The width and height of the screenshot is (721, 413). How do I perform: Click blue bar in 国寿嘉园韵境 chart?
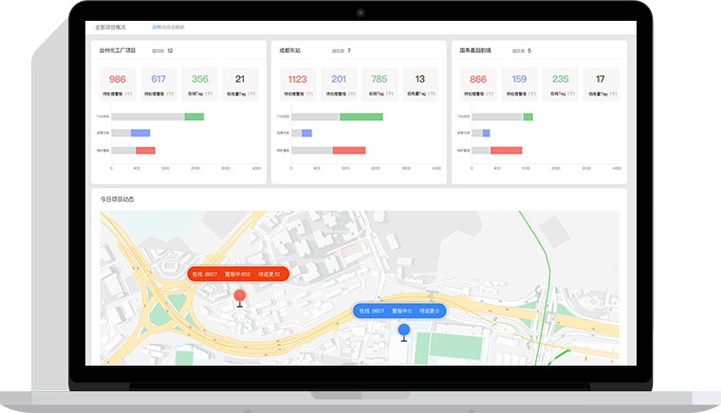click(x=486, y=134)
